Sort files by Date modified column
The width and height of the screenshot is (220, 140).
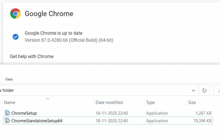(109, 103)
